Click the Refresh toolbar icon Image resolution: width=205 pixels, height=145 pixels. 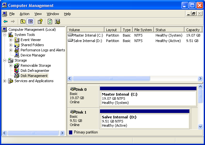coord(50,21)
